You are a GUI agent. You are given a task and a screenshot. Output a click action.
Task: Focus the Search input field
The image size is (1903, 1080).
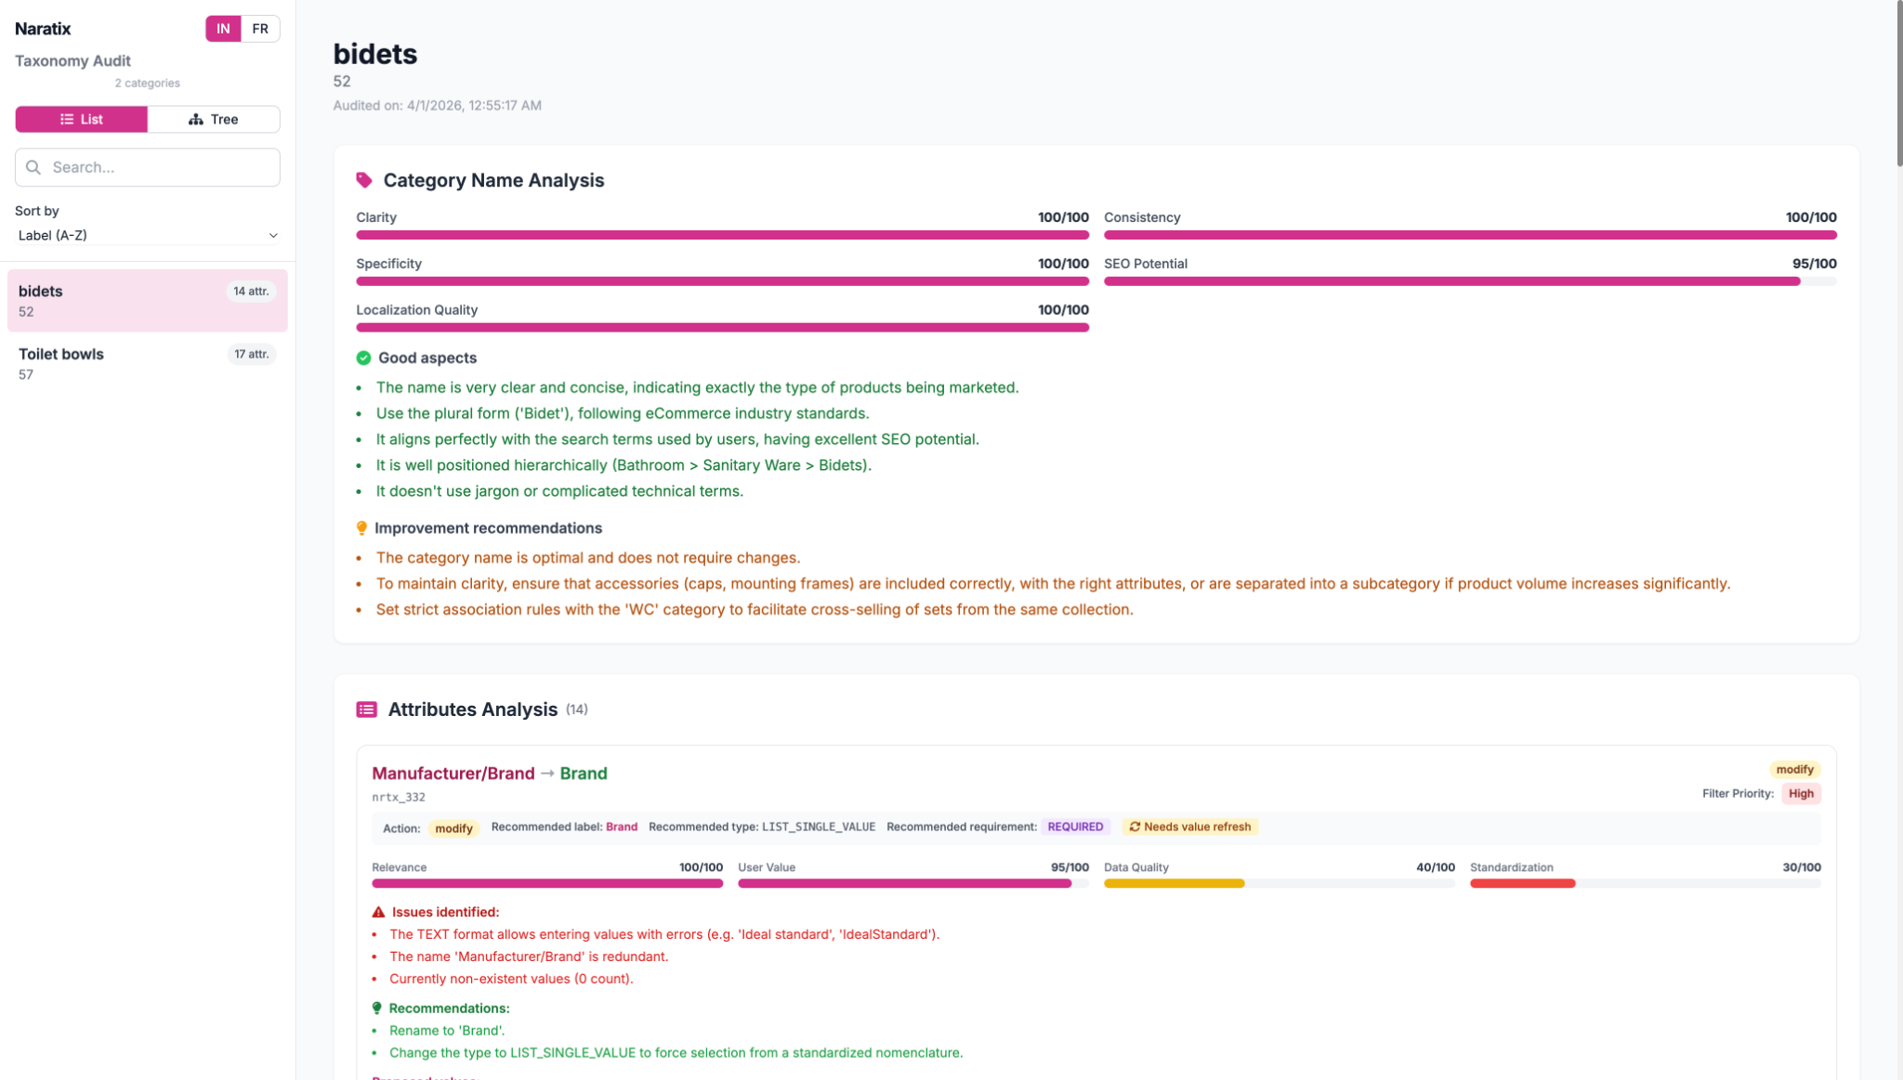(x=160, y=167)
